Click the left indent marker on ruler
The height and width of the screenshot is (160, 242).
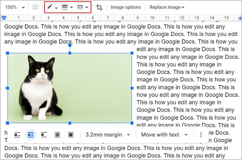click(x=4, y=18)
